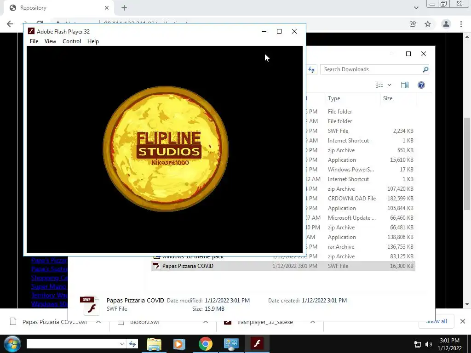Expand the view options dropdown arrow
471x353 pixels.
pyautogui.click(x=389, y=85)
